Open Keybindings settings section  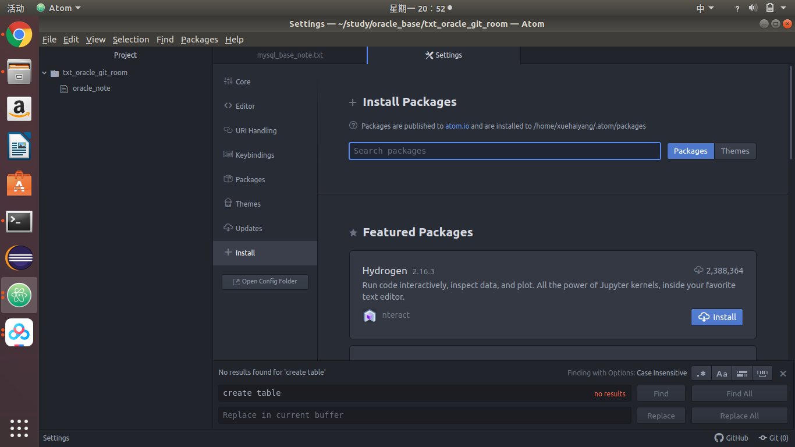click(265, 155)
